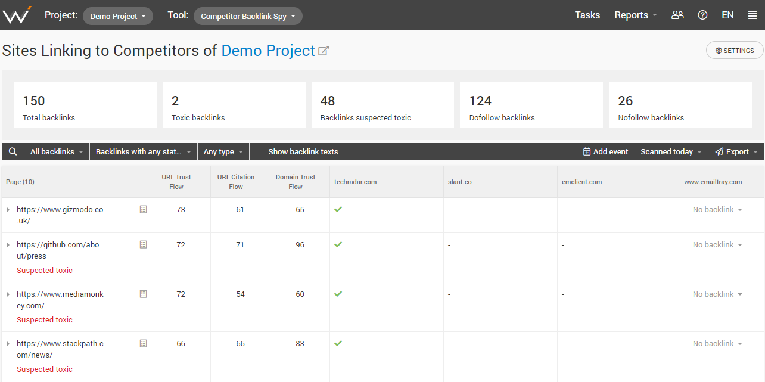Click techradar green checkmark in github row

(x=338, y=244)
